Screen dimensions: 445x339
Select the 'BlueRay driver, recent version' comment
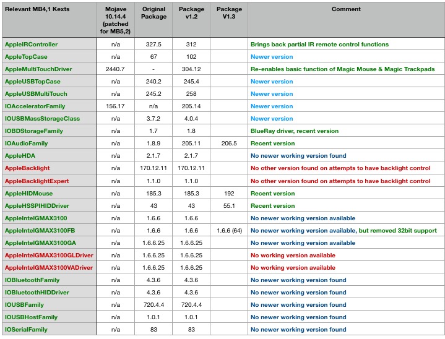click(x=295, y=131)
